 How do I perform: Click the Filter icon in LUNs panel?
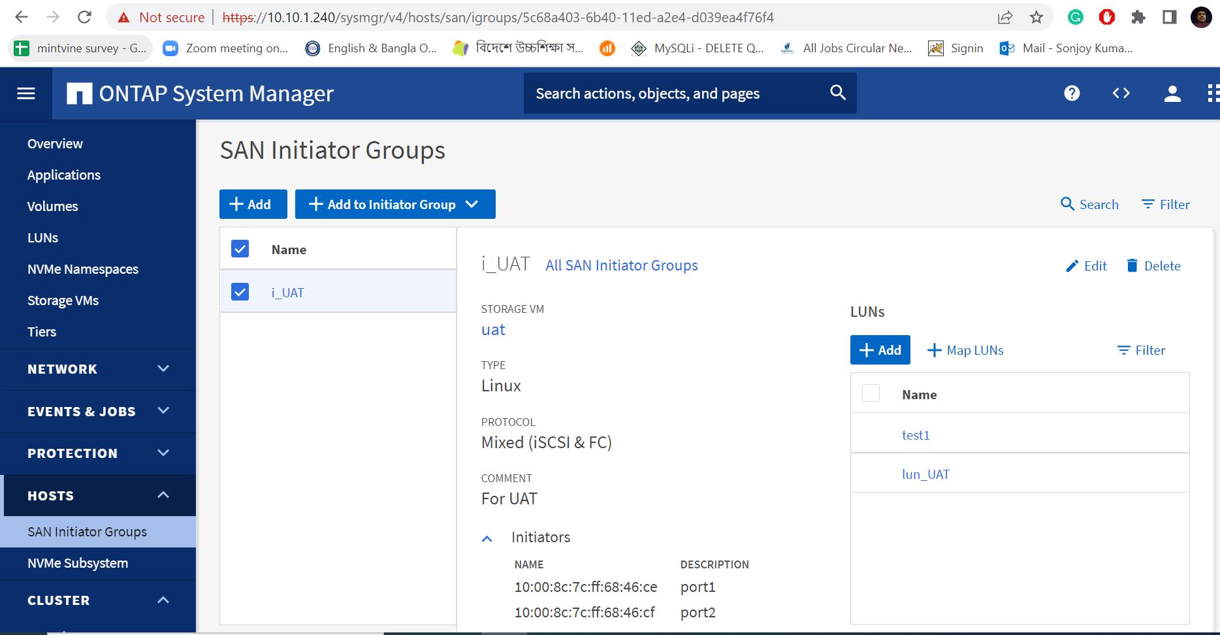[1123, 350]
